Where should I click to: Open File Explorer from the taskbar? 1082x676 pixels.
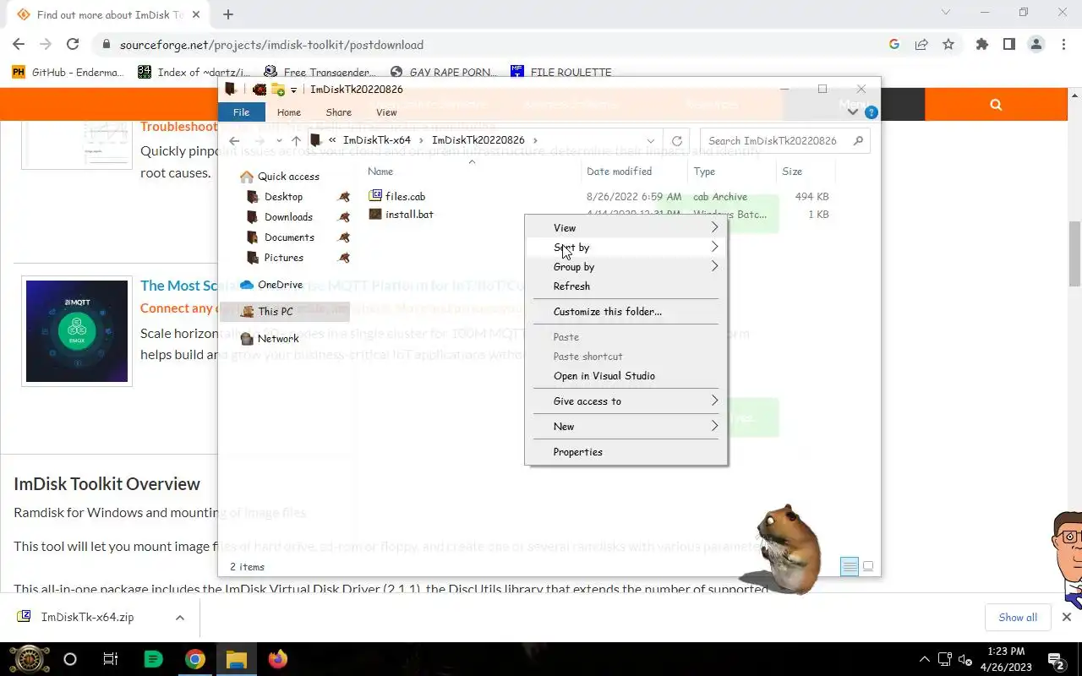coord(236,659)
